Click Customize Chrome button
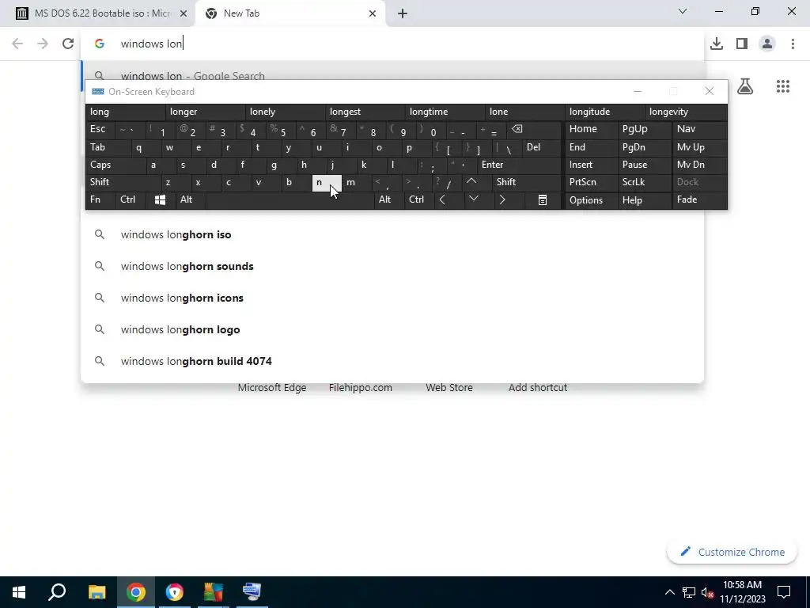810x608 pixels. point(732,552)
